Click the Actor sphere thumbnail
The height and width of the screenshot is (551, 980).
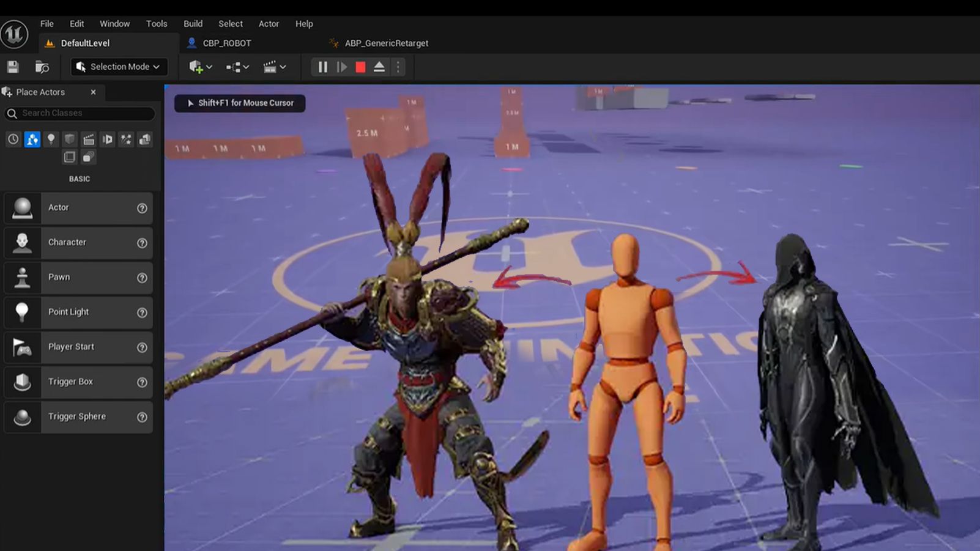click(23, 208)
